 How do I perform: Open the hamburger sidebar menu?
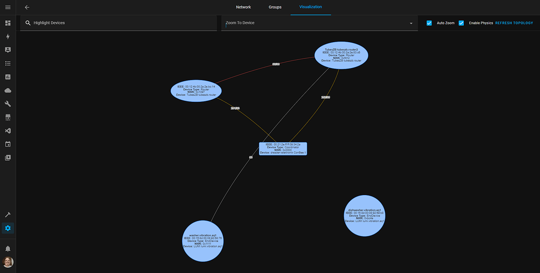(8, 7)
